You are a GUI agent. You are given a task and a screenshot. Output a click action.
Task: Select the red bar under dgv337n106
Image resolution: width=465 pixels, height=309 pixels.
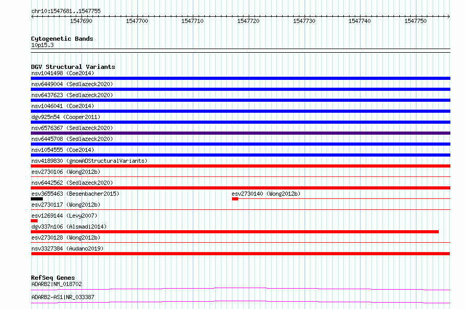click(235, 232)
